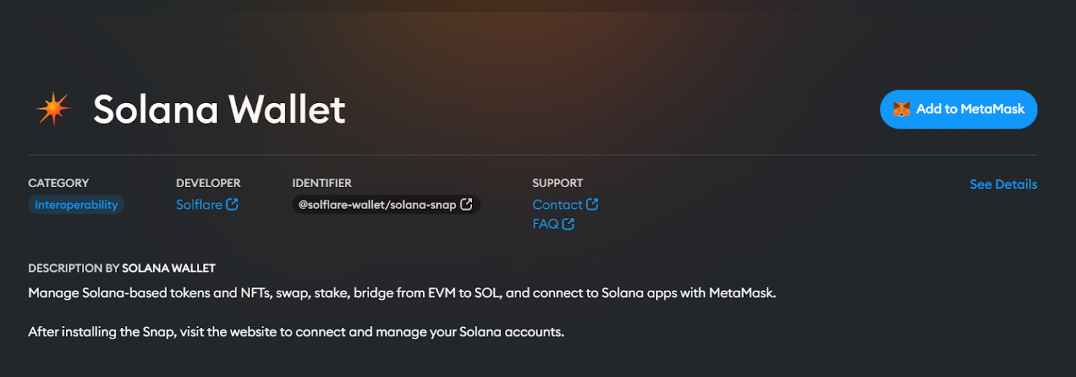Click the CATEGORY column label

tap(59, 183)
